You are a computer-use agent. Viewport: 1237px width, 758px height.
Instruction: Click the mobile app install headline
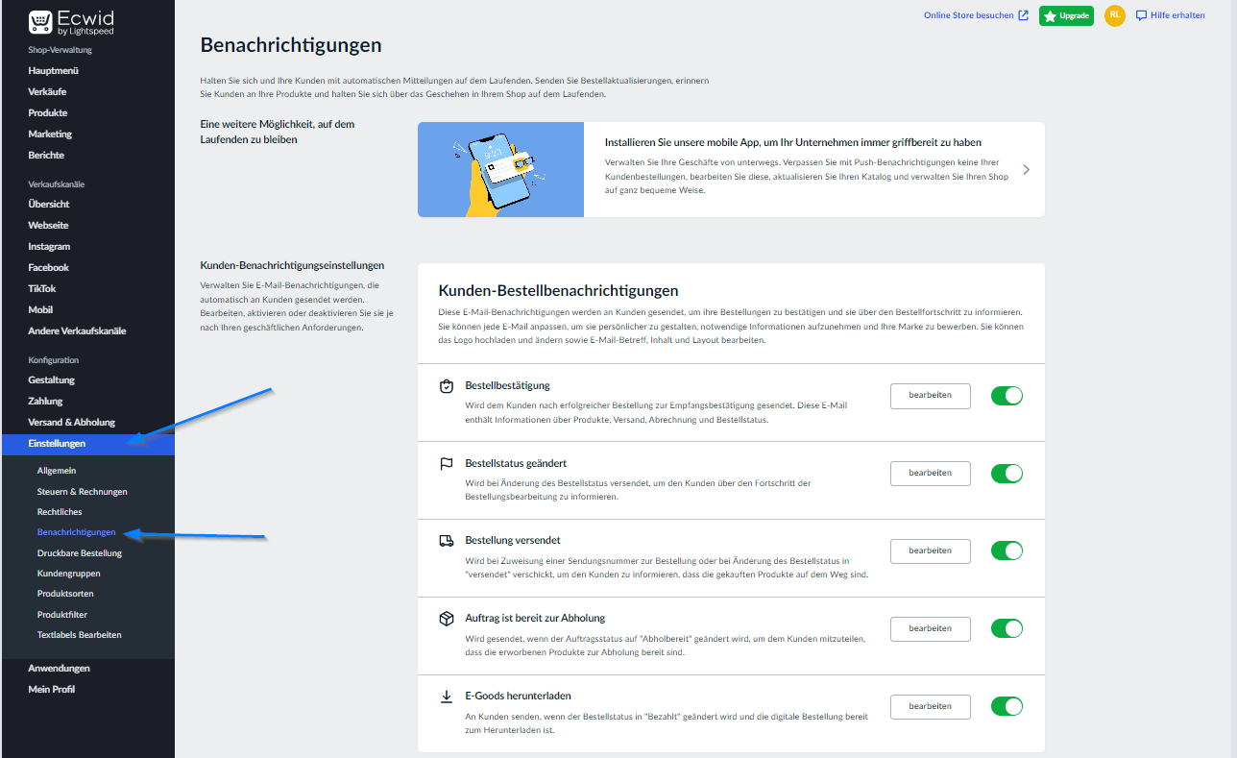click(x=793, y=142)
